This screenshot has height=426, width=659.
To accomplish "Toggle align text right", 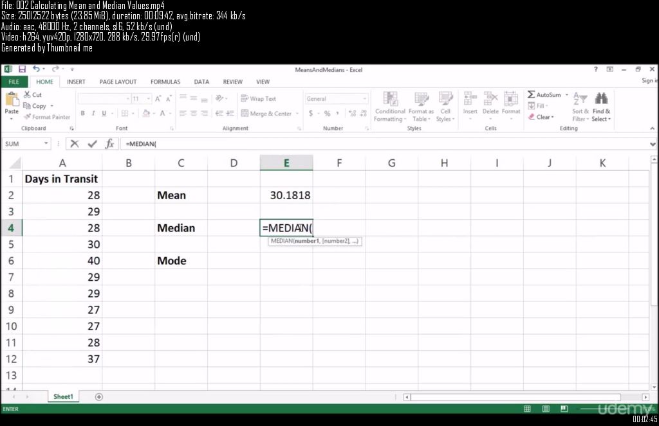I will click(x=204, y=113).
